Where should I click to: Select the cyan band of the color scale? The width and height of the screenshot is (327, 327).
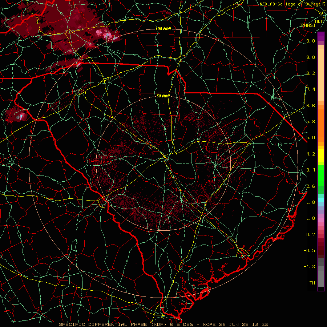(321, 199)
